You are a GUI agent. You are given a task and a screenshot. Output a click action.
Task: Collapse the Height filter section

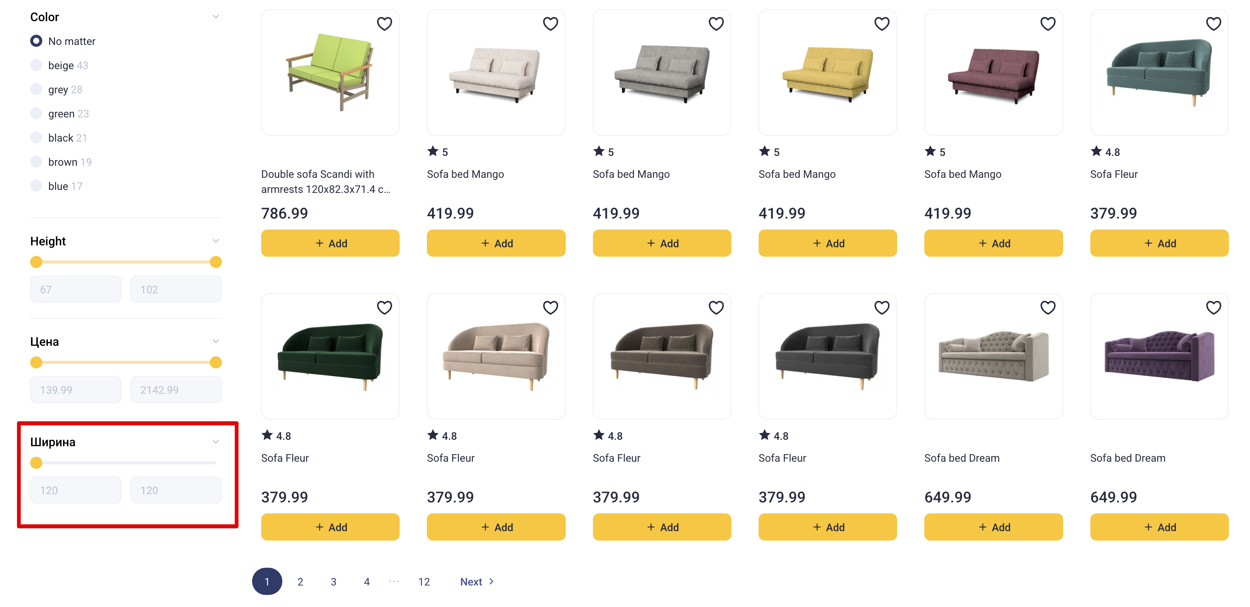(x=216, y=241)
